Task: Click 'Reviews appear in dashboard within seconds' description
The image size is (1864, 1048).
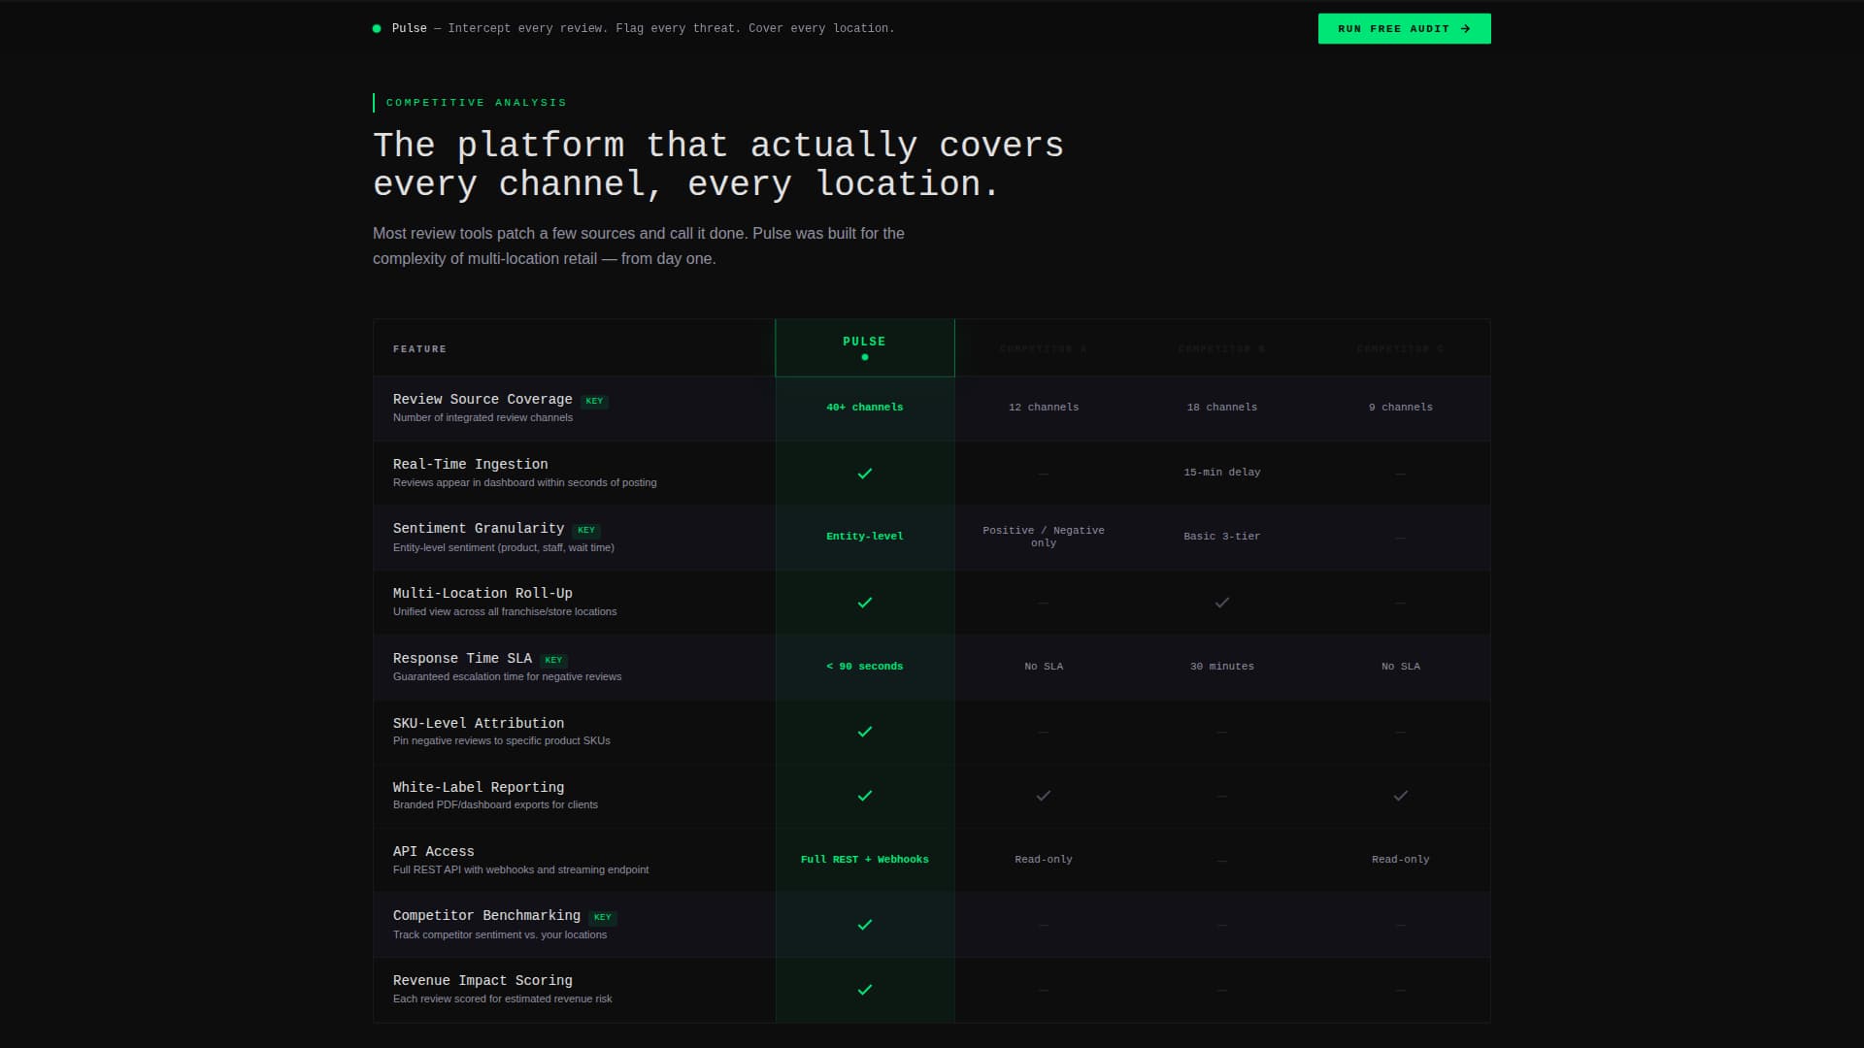Action: [x=524, y=483]
